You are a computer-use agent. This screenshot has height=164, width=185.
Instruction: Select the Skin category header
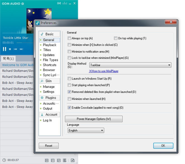pos(50,81)
